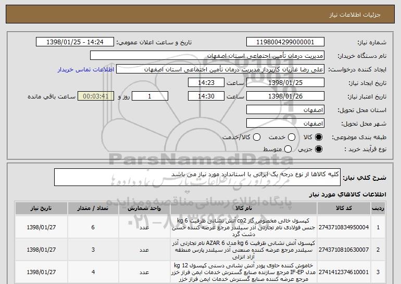
Task: Click the تعداد / مقدار column header
Action: point(93,208)
